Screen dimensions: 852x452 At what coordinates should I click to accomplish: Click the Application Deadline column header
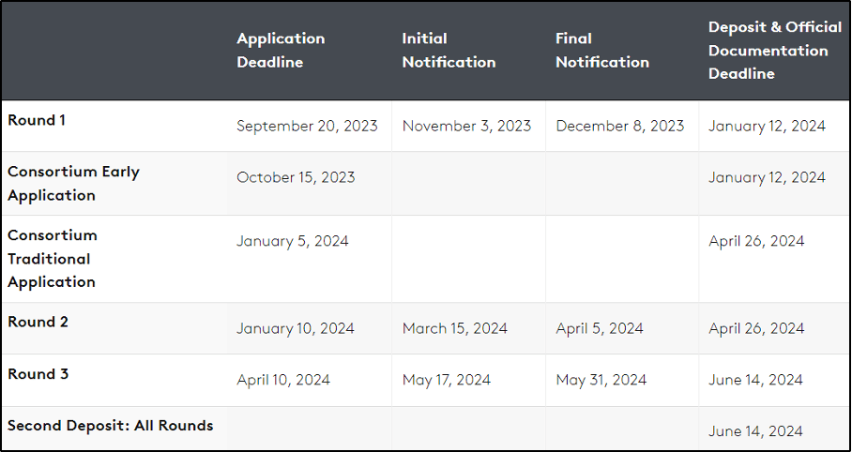[281, 51]
